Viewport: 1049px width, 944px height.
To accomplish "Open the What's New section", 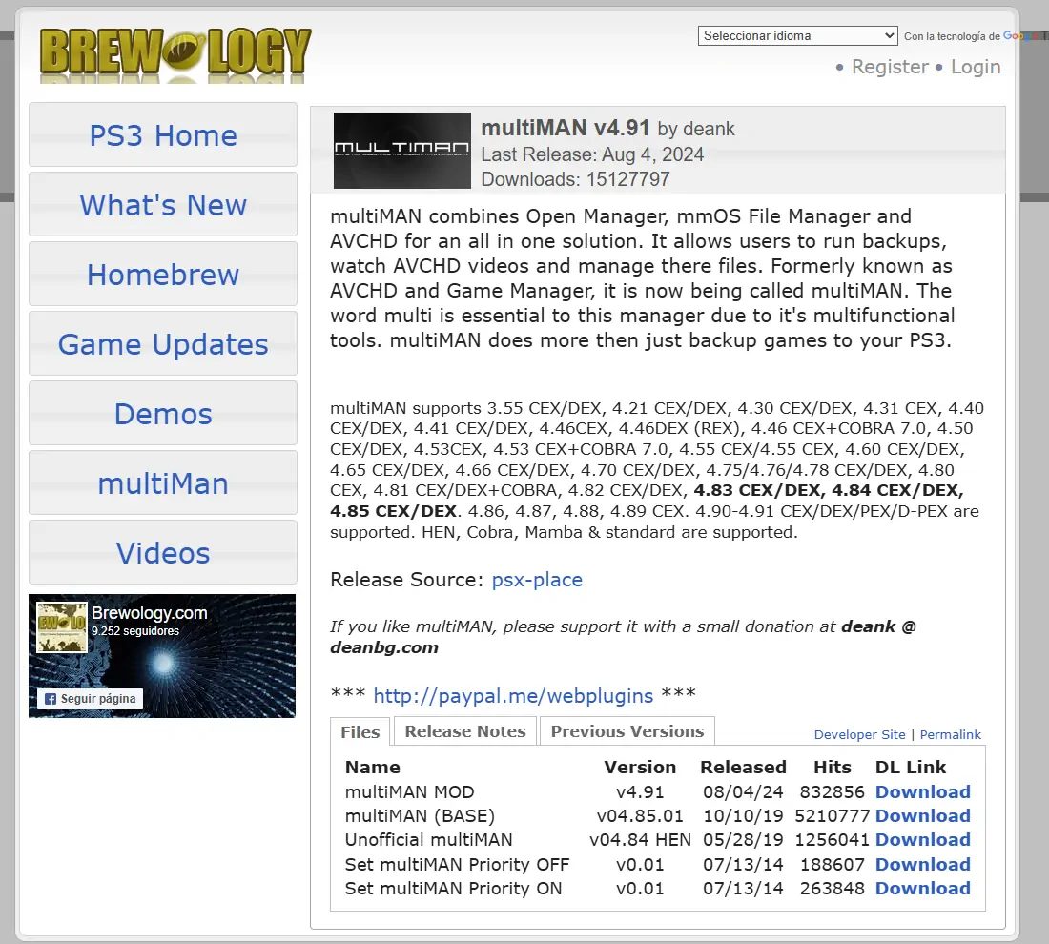I will pyautogui.click(x=163, y=205).
